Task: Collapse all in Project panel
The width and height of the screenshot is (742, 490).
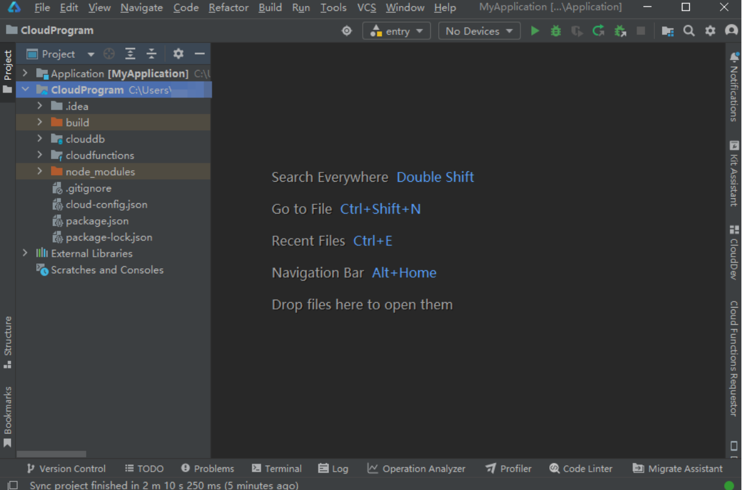Action: (x=152, y=54)
